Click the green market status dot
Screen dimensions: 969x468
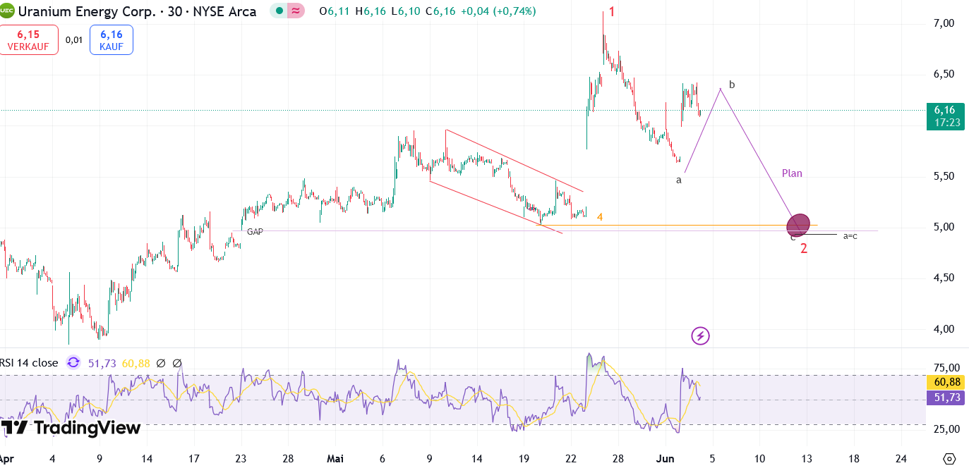click(x=280, y=11)
